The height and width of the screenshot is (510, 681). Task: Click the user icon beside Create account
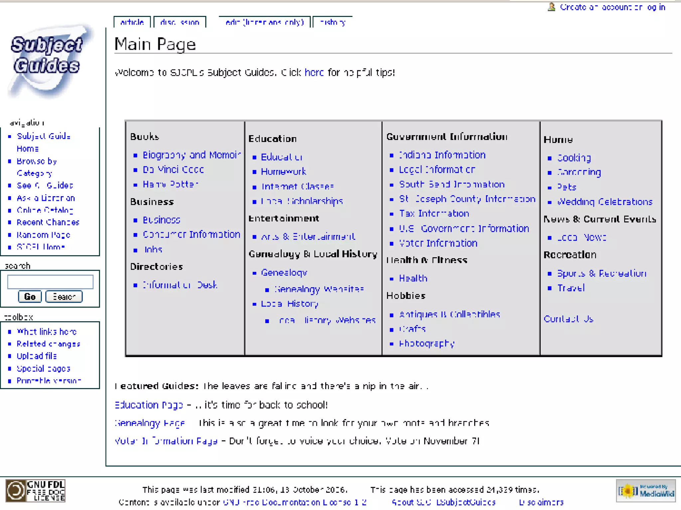[x=551, y=7]
